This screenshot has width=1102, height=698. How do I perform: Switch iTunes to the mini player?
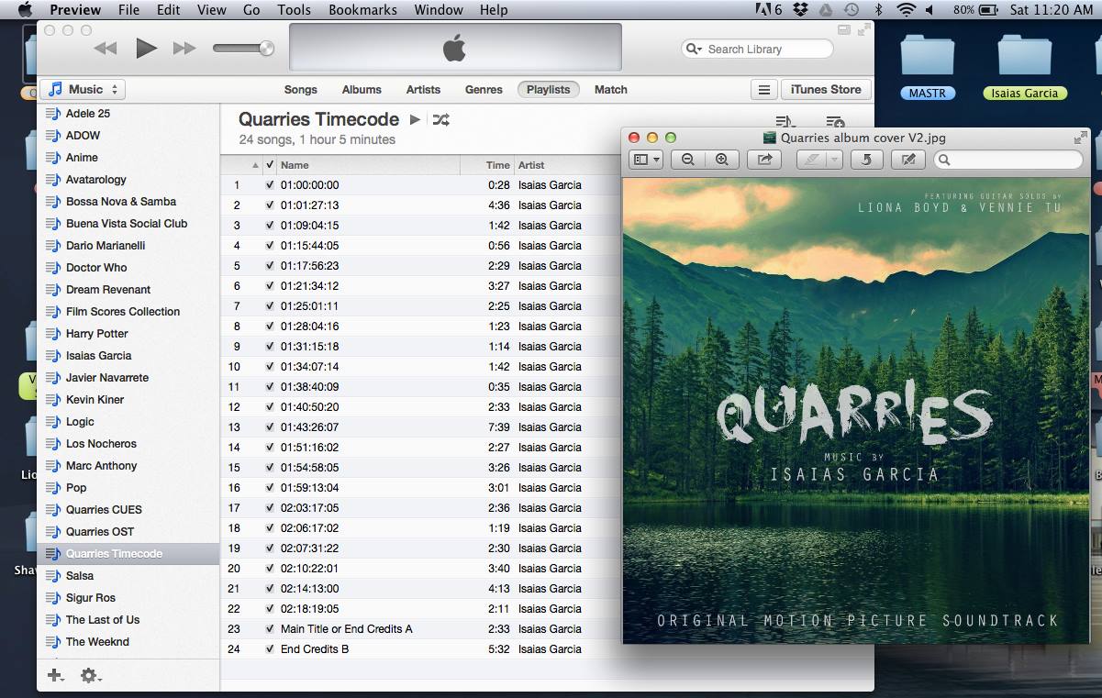844,30
